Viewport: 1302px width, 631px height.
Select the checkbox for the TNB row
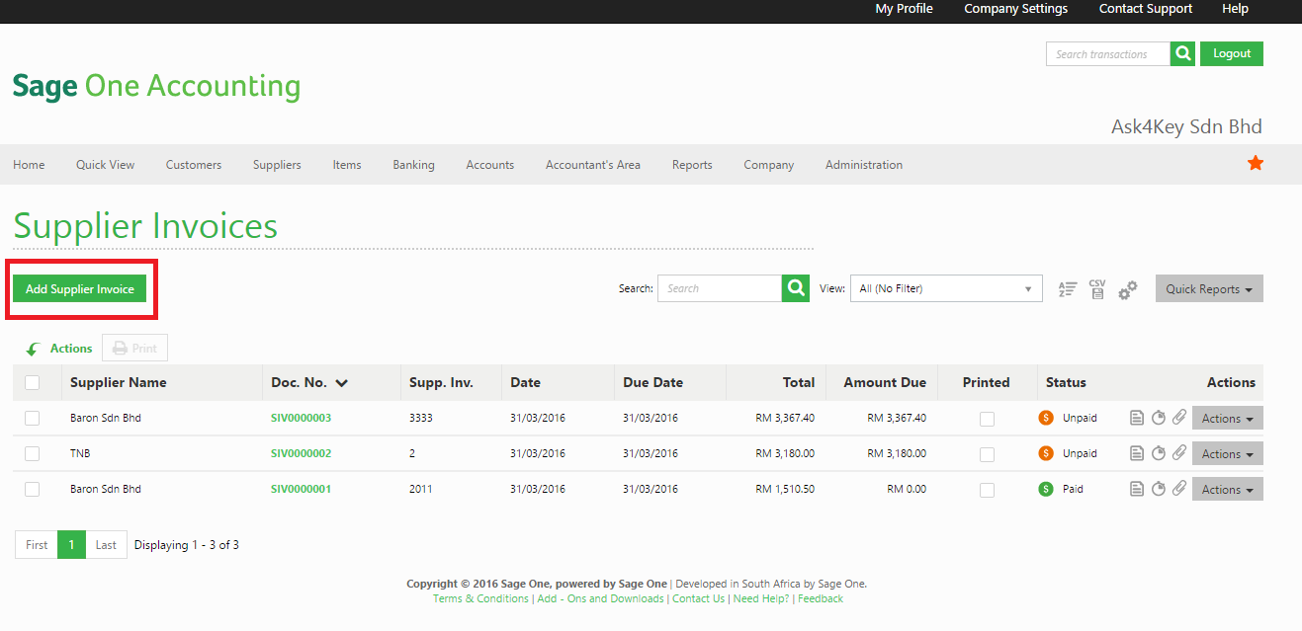(x=32, y=453)
